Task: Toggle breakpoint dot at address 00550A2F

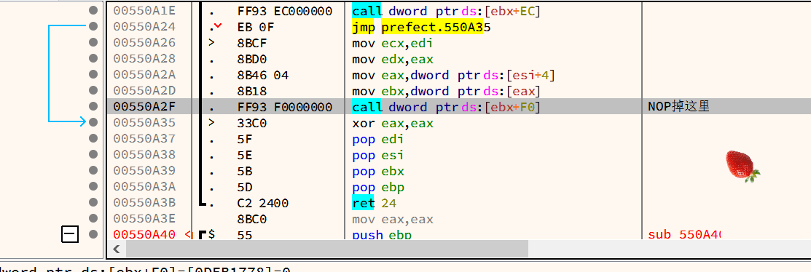Action: tap(93, 106)
